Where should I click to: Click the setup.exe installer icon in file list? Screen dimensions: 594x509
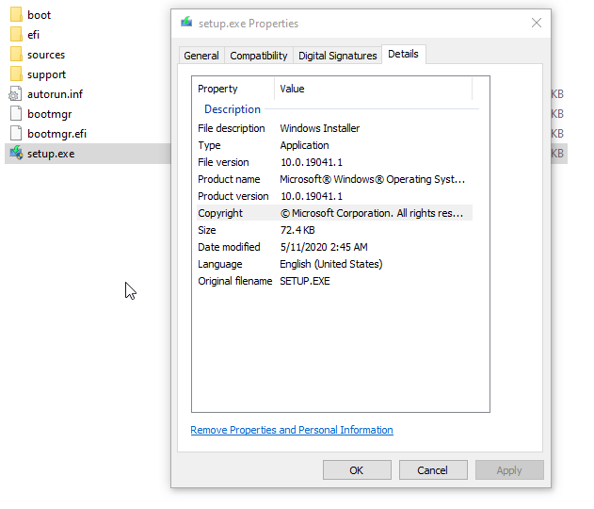[16, 153]
